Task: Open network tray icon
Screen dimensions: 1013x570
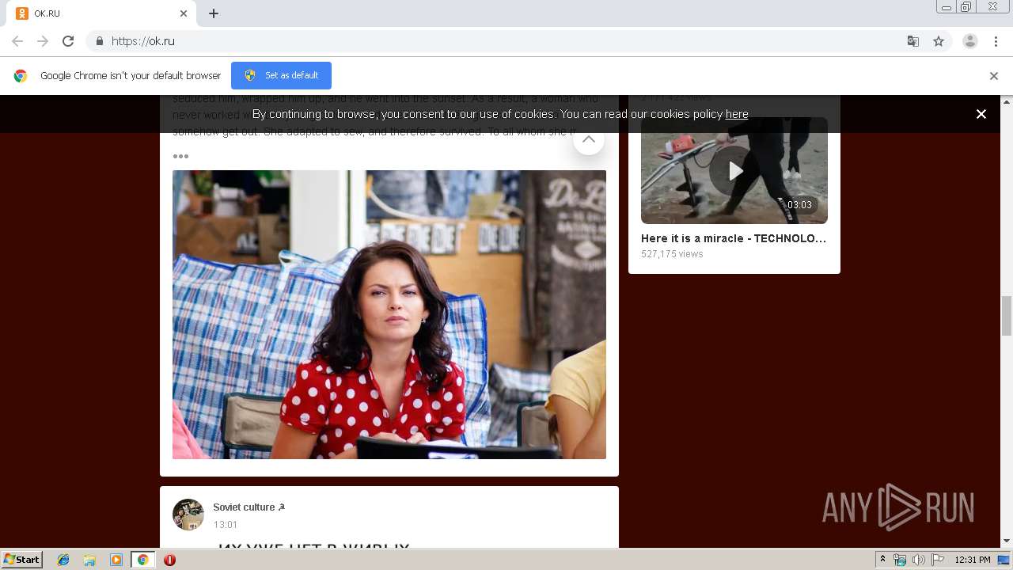Action: tap(900, 560)
